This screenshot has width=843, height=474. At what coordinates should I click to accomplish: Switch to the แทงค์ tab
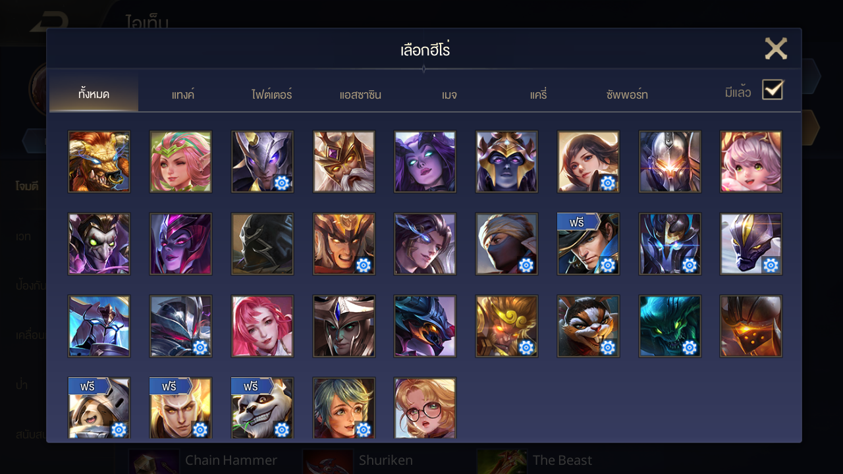183,95
